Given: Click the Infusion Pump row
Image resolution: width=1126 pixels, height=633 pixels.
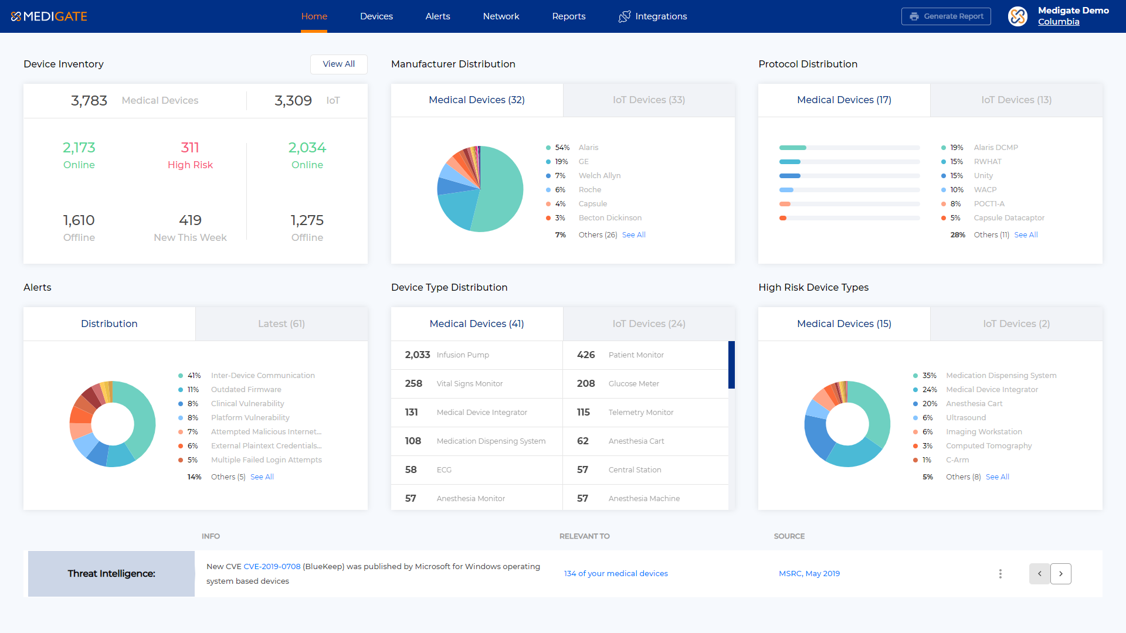Looking at the screenshot, I should [477, 355].
